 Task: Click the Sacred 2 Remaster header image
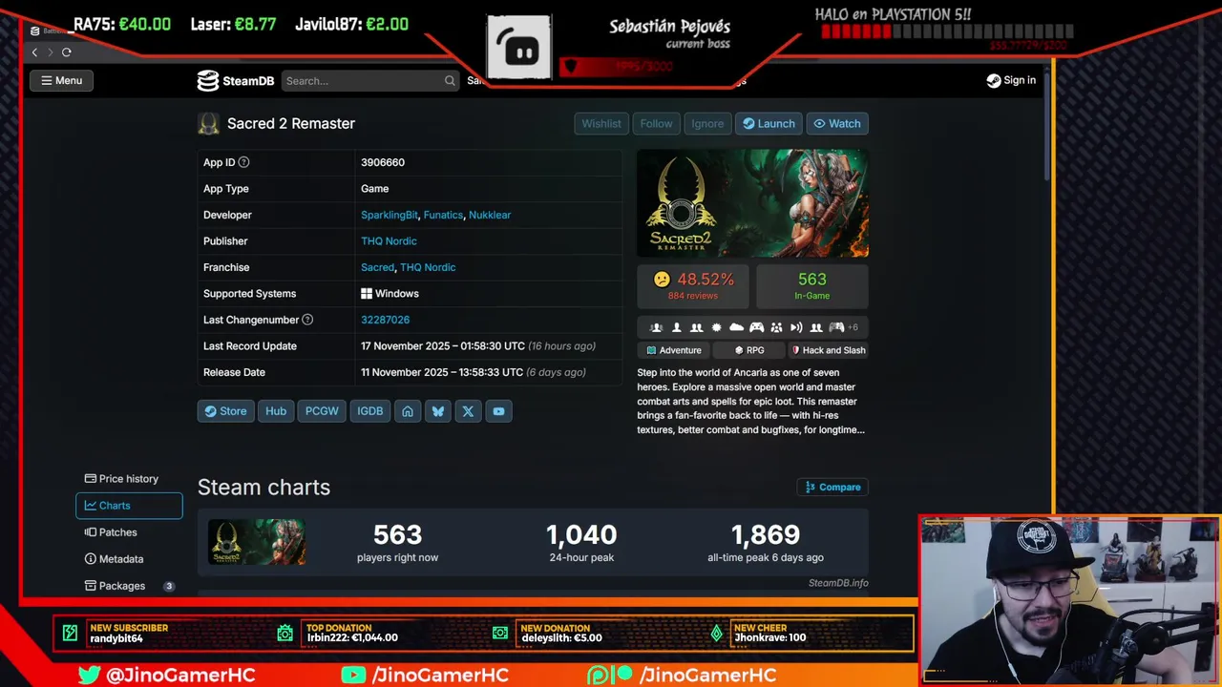[753, 203]
